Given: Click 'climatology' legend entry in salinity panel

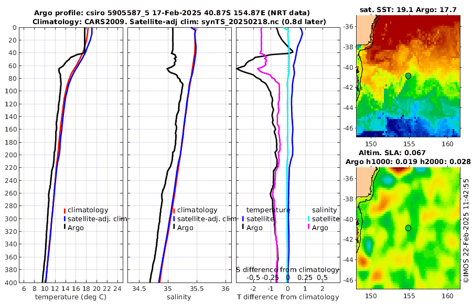Looking at the screenshot, I should [197, 210].
